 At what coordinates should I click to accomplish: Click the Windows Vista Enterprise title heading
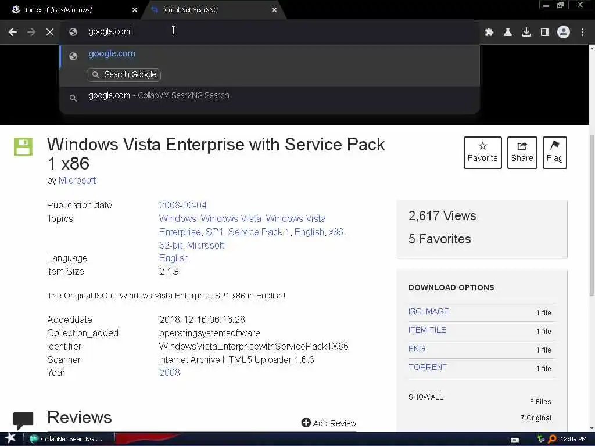216,154
